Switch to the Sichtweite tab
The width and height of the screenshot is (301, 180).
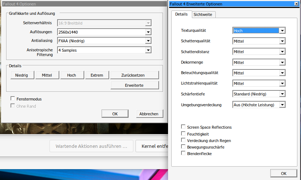click(x=203, y=14)
